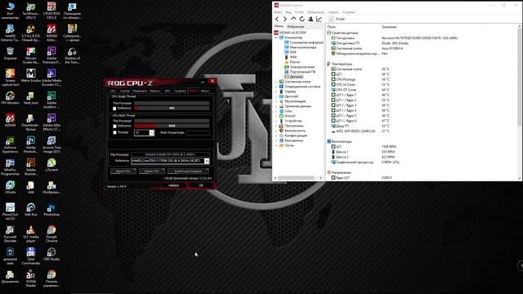Collapse the Компьютер tree node in AIDA64
523x294 pixels.
pyautogui.click(x=276, y=38)
